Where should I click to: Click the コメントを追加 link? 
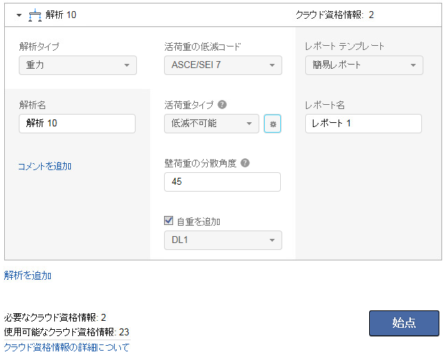click(44, 166)
